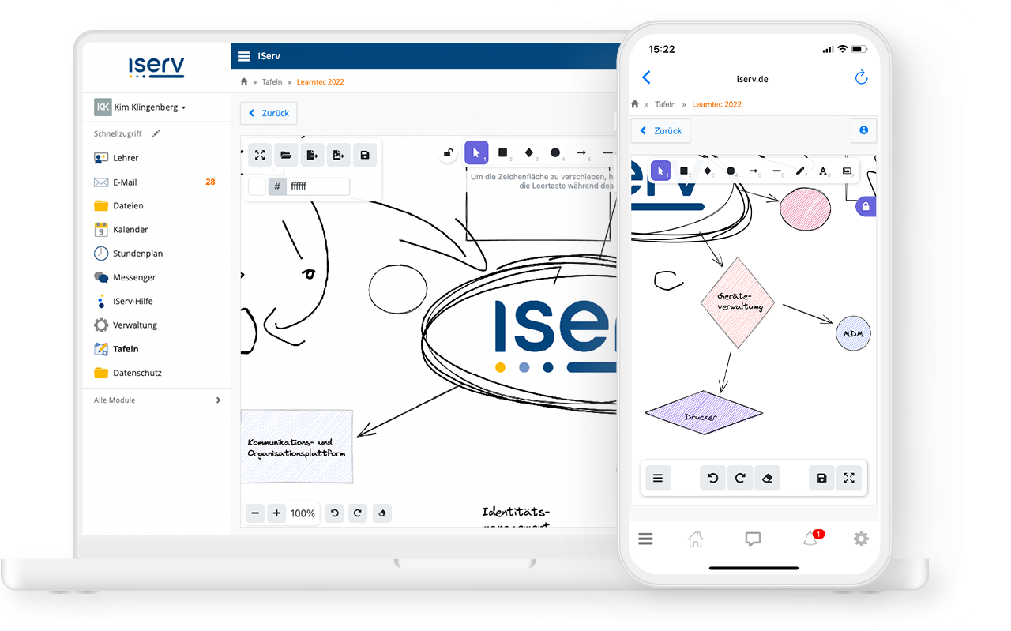1011x631 pixels.
Task: Open notifications bell in phone bottom bar
Action: point(810,539)
